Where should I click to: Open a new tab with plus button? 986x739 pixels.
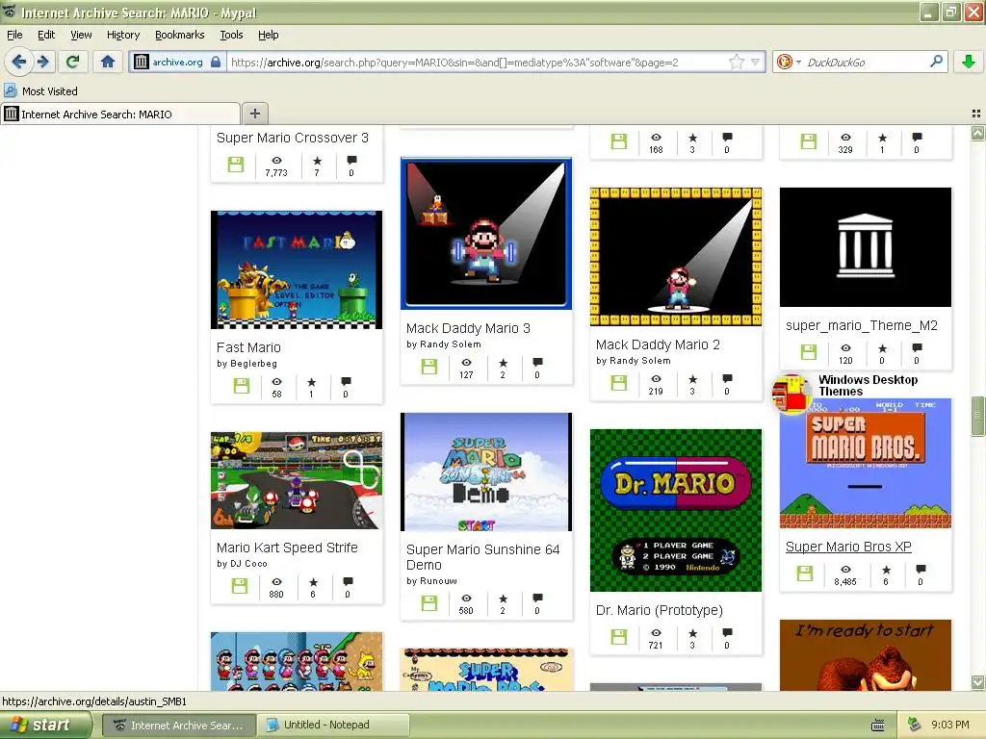coord(254,114)
